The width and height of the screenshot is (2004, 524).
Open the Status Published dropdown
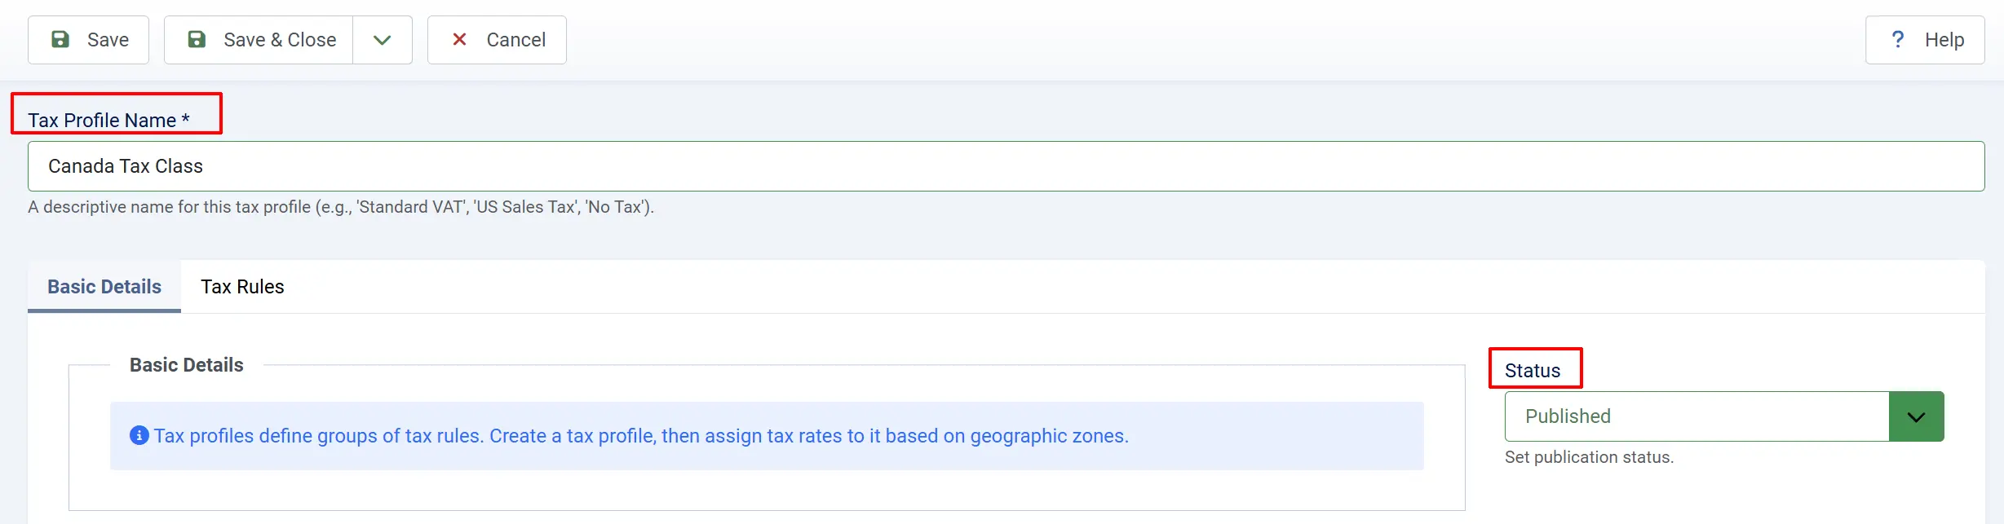[1724, 416]
